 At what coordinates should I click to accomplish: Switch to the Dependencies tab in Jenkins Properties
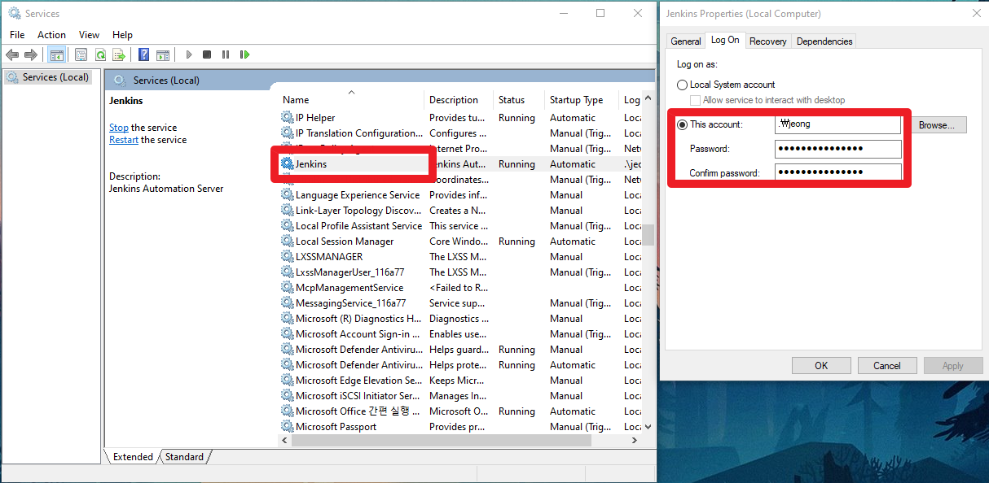pyautogui.click(x=824, y=41)
